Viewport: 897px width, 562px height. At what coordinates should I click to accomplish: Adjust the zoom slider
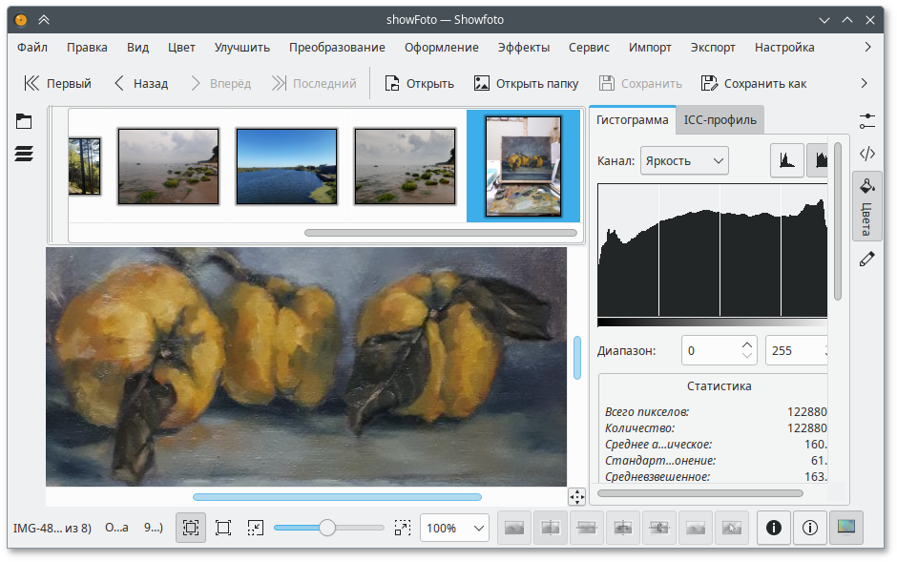(x=328, y=527)
